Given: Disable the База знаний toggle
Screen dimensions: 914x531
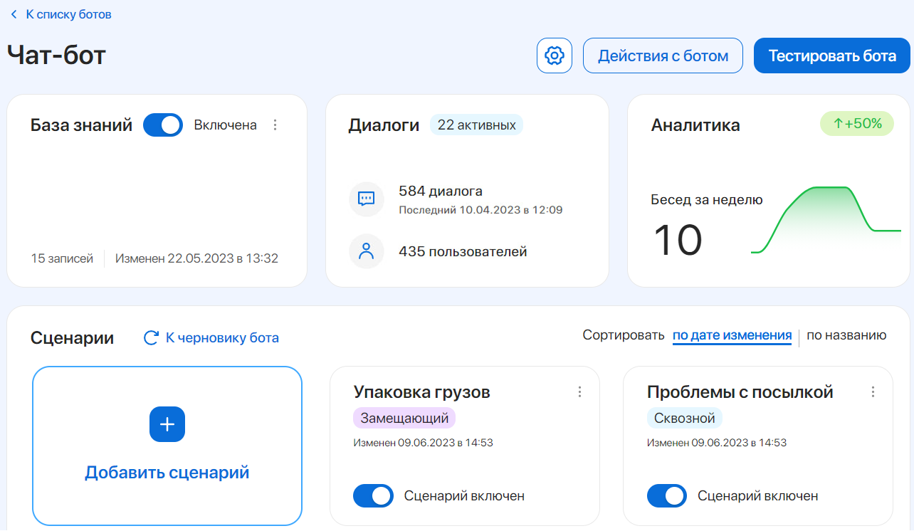Looking at the screenshot, I should 163,125.
